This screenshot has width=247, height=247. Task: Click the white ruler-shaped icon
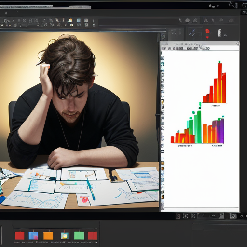(x=220, y=33)
